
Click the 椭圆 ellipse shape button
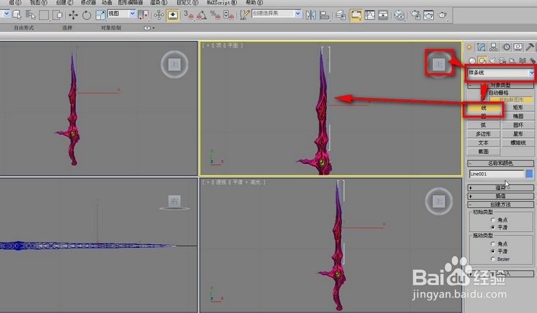pyautogui.click(x=518, y=116)
